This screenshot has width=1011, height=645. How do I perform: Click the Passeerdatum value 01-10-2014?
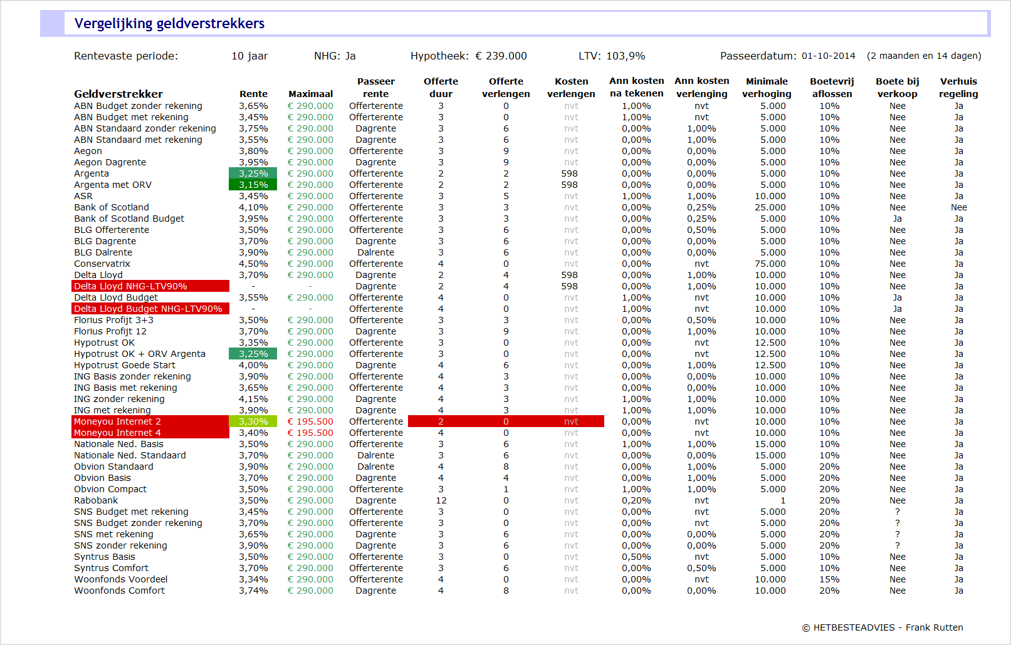click(828, 56)
